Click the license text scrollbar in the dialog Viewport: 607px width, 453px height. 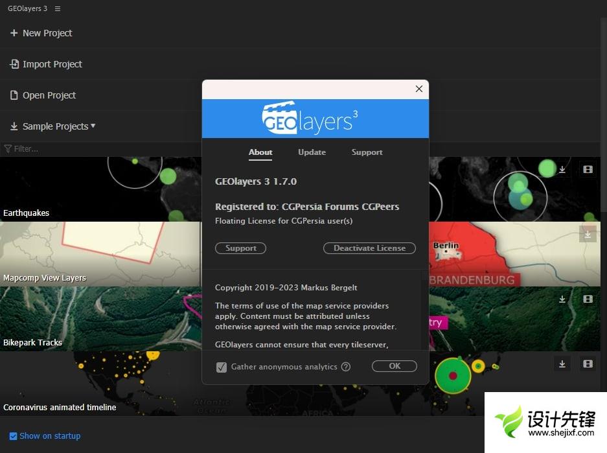(424, 311)
